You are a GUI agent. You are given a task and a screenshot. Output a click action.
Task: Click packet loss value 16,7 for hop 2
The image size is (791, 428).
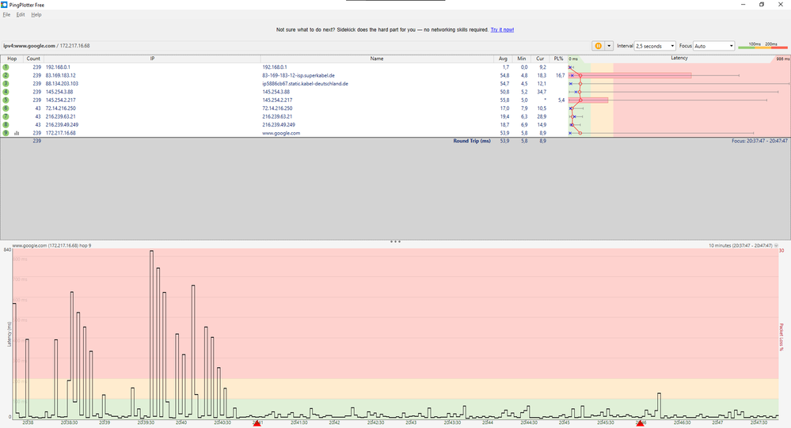point(560,75)
